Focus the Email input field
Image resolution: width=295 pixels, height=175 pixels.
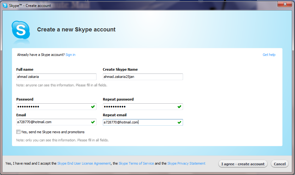coord(56,122)
